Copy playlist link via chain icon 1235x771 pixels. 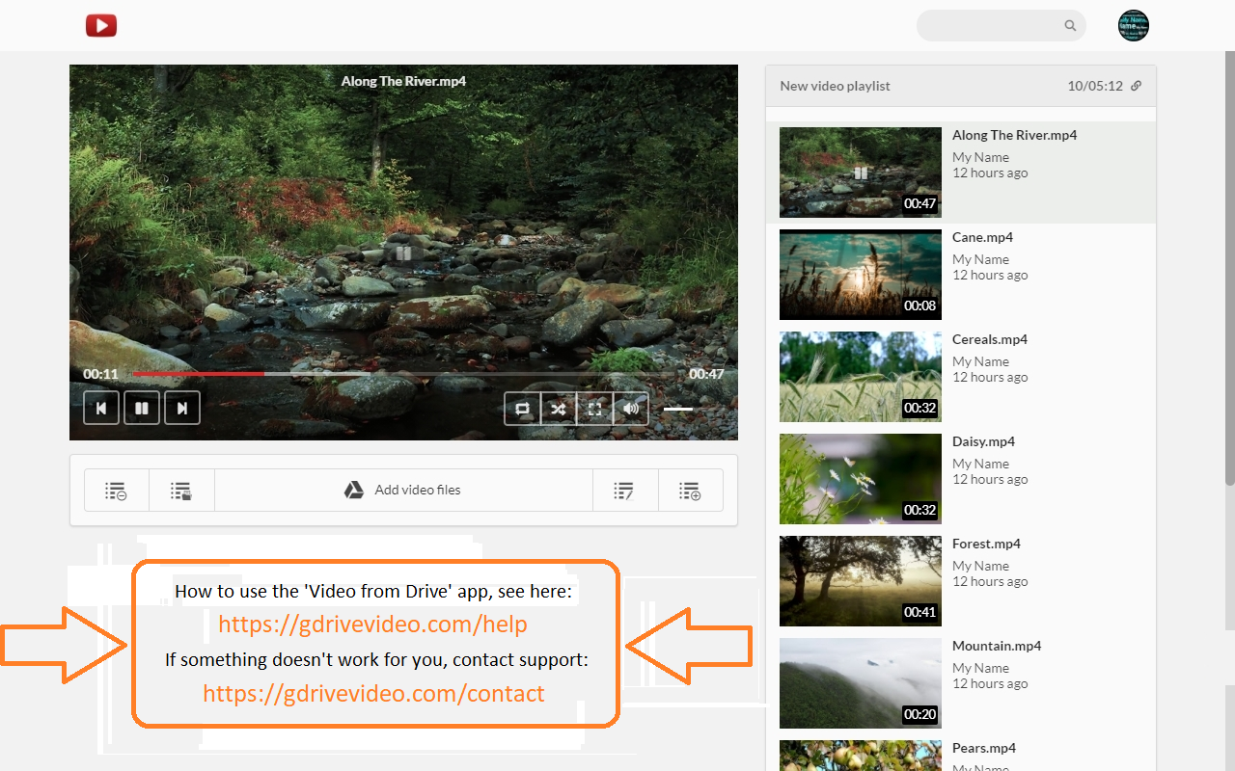point(1137,86)
